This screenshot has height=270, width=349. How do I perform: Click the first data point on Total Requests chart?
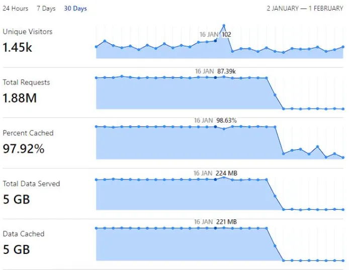96,78
